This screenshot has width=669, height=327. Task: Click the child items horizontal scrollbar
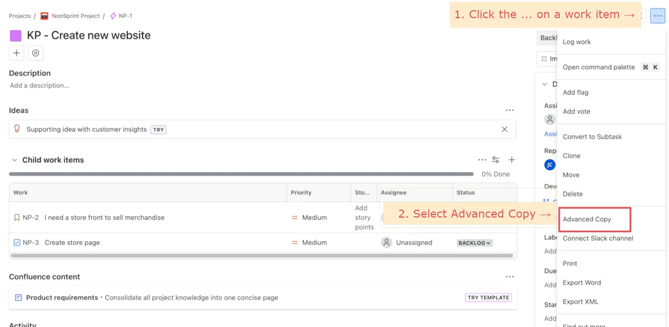point(262,256)
